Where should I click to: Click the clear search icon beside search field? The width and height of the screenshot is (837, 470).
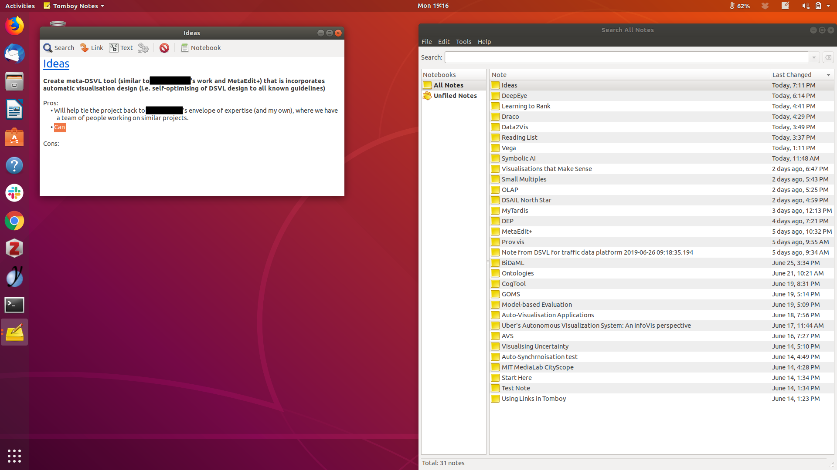click(828, 57)
